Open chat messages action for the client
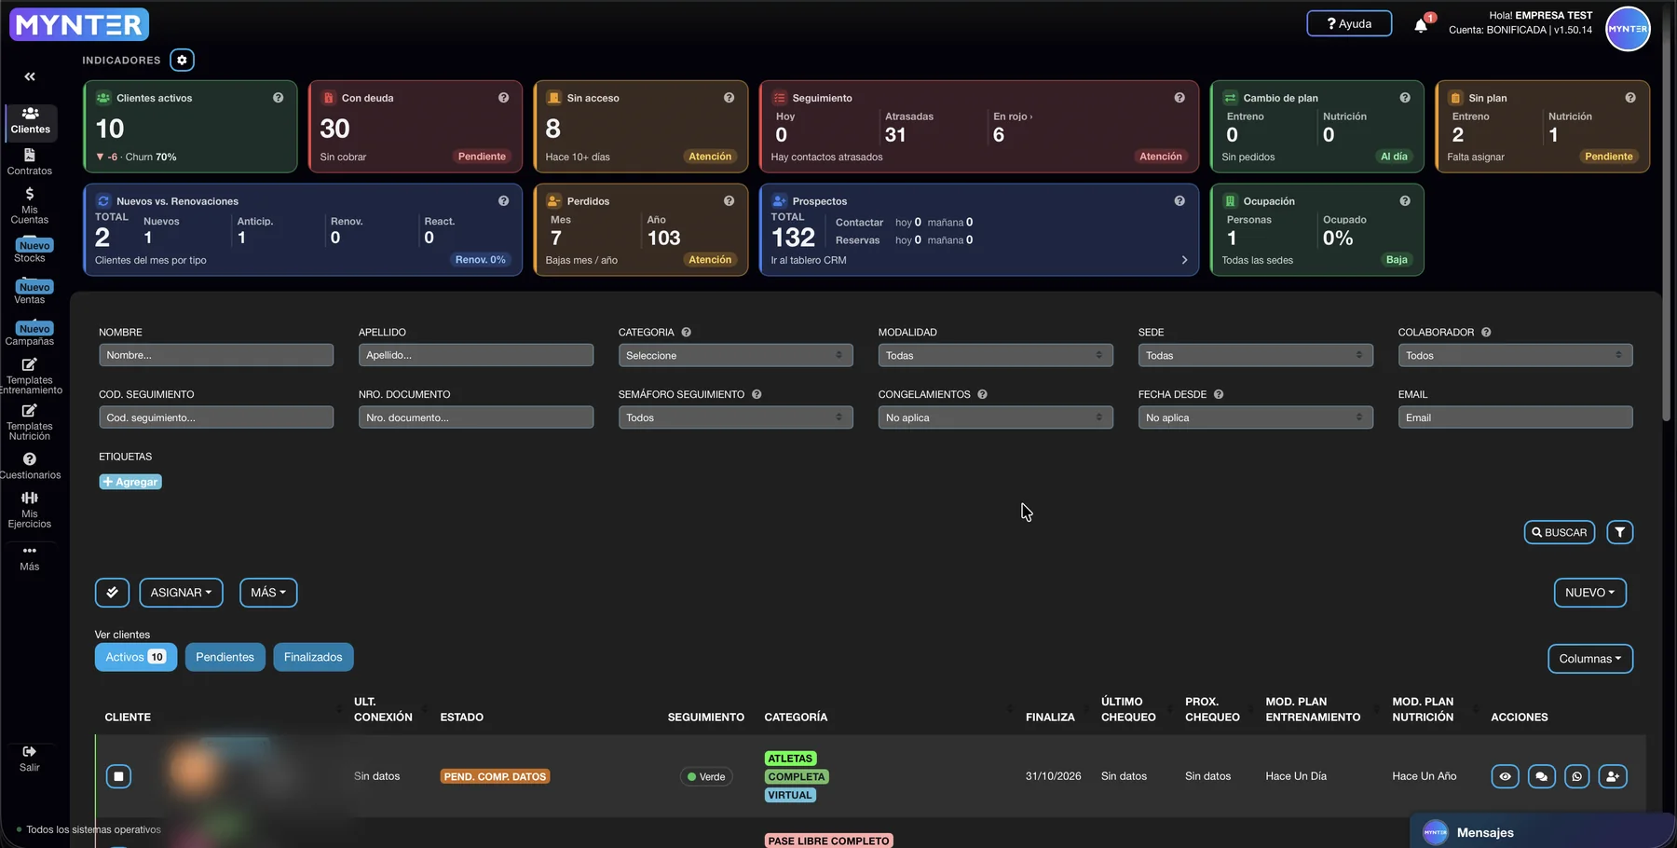Screen dimensions: 1677x848 click(x=1541, y=776)
